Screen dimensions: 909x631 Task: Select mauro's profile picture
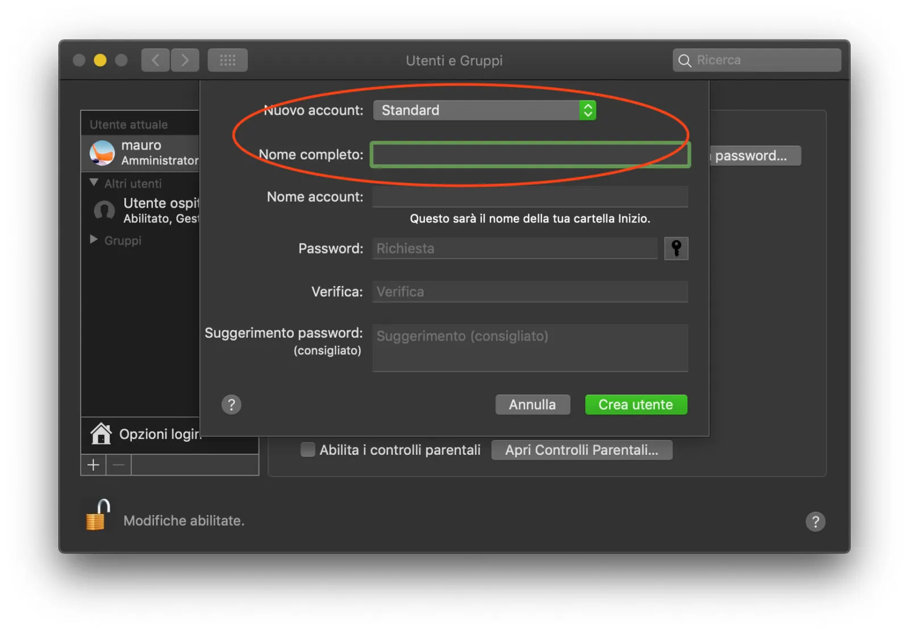tap(102, 153)
